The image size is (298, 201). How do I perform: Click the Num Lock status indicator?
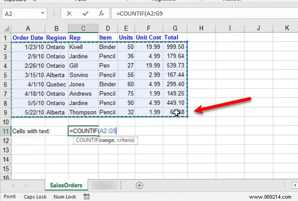tap(65, 197)
